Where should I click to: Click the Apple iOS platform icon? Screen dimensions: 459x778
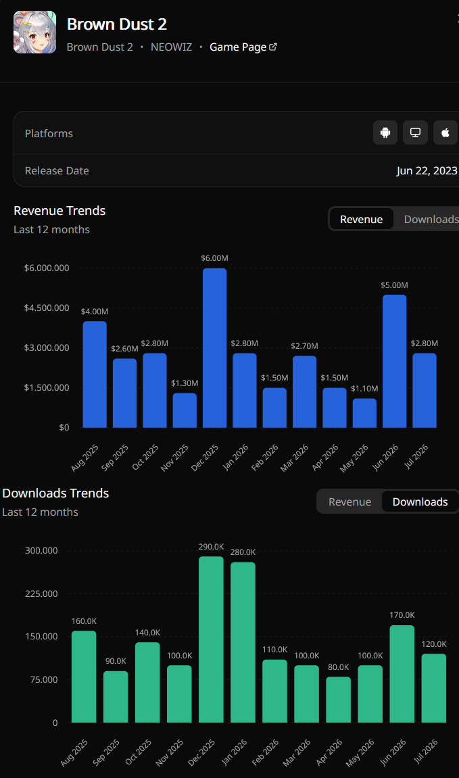click(445, 132)
